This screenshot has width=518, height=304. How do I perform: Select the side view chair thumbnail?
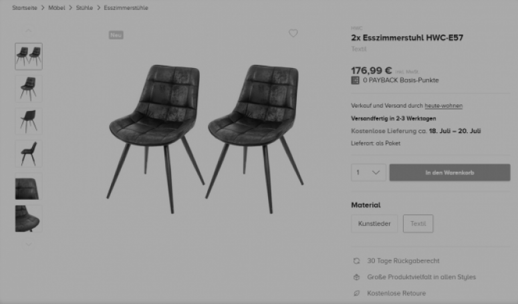[x=29, y=154]
